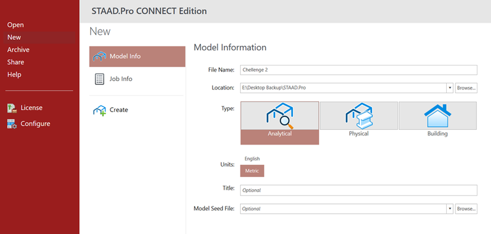The image size is (491, 234).
Task: Browse for the file location
Action: [x=466, y=88]
